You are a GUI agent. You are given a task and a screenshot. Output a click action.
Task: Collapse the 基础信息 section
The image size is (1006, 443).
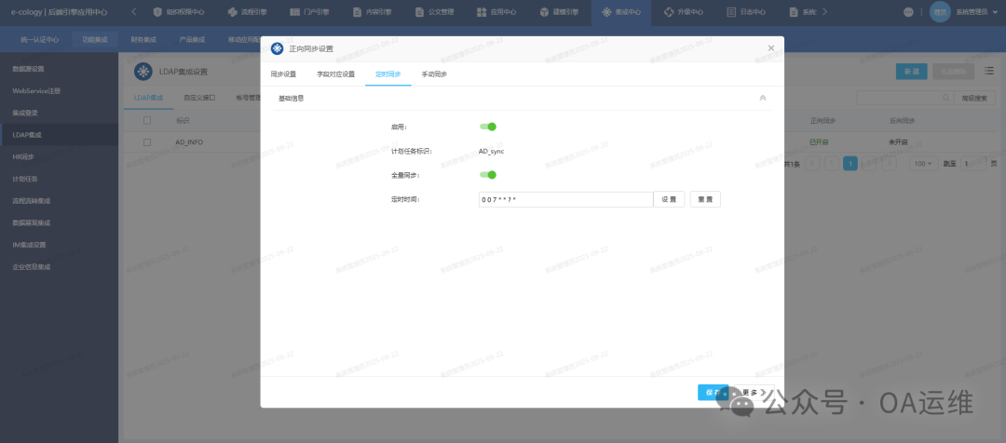click(762, 98)
